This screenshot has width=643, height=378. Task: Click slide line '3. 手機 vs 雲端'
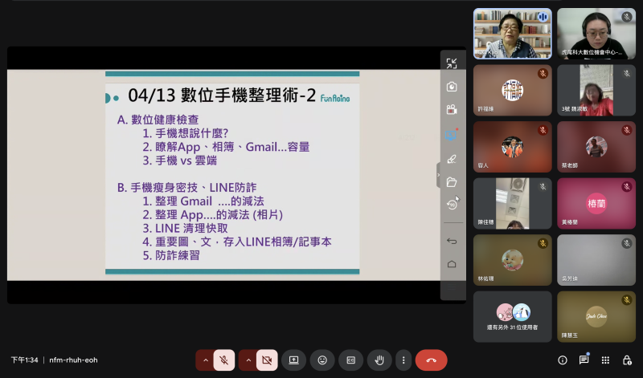[179, 161]
